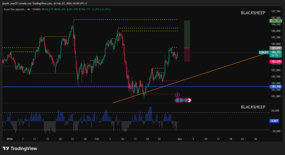
Task: Open the purple lightning bolt event icon
Action: click(177, 95)
